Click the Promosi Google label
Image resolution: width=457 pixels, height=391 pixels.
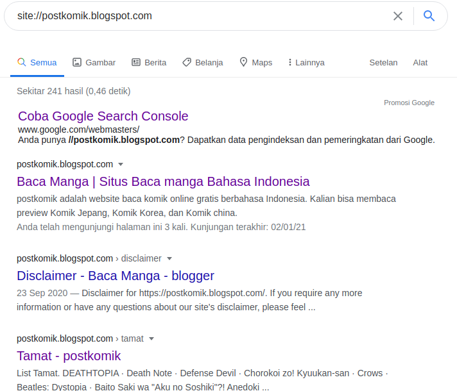coord(409,103)
